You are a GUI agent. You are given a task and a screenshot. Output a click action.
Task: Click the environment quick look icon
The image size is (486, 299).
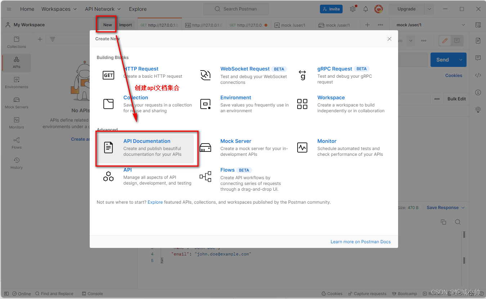click(x=478, y=25)
